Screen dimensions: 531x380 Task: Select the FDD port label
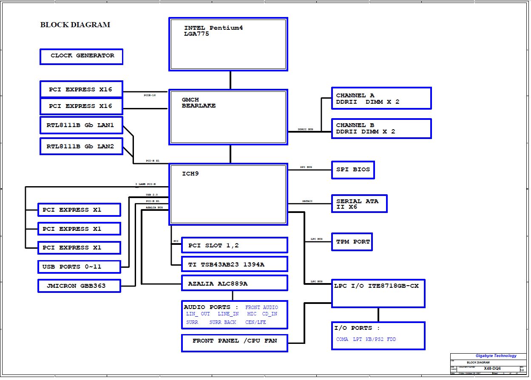tap(392, 339)
